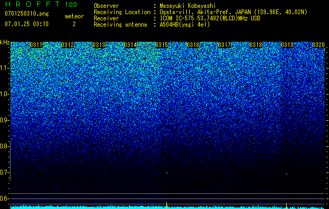
Task: Click the 1.1 kHz axis tick label
Action: pyautogui.click(x=4, y=68)
